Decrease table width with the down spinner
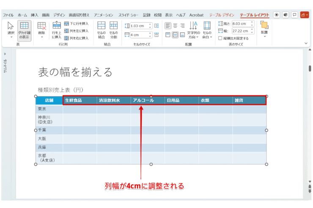 pos(252,32)
